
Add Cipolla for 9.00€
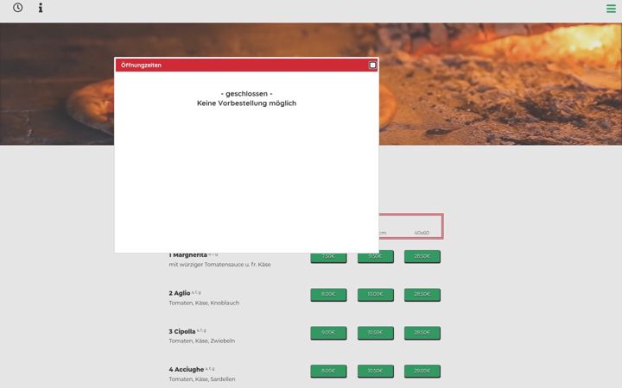(x=328, y=333)
